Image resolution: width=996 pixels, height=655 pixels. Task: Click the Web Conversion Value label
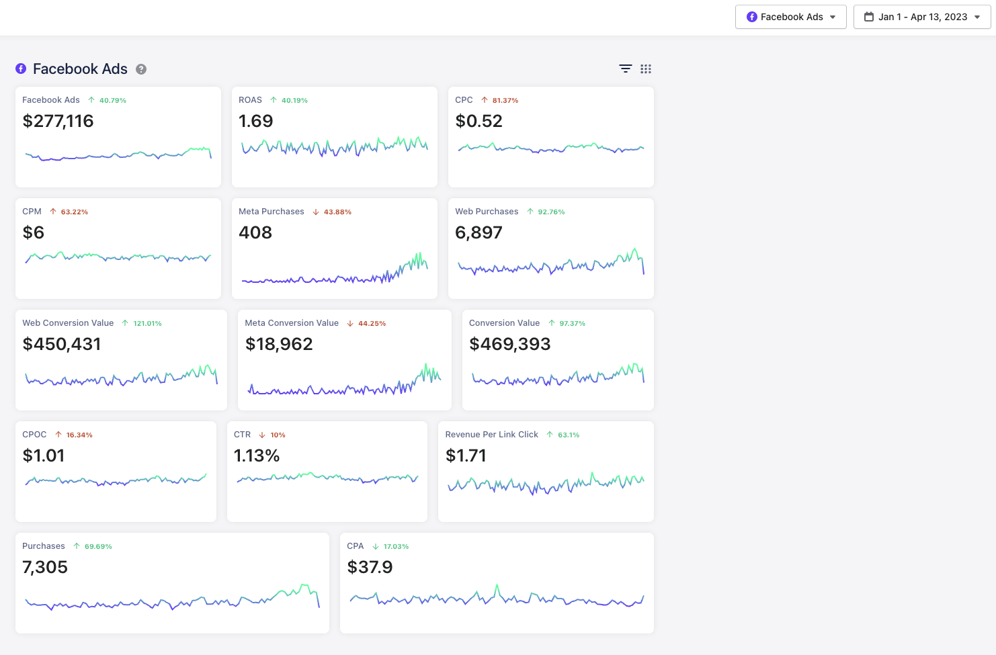click(68, 323)
